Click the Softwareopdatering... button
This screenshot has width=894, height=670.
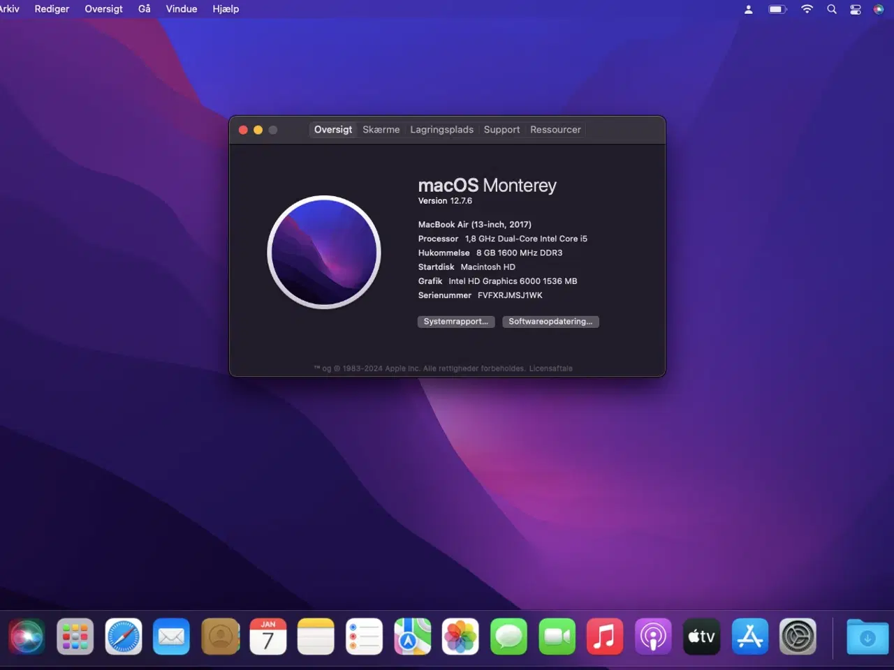click(x=550, y=322)
